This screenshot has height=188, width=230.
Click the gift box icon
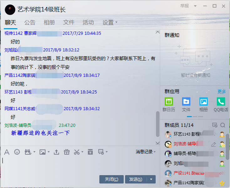point(67,152)
